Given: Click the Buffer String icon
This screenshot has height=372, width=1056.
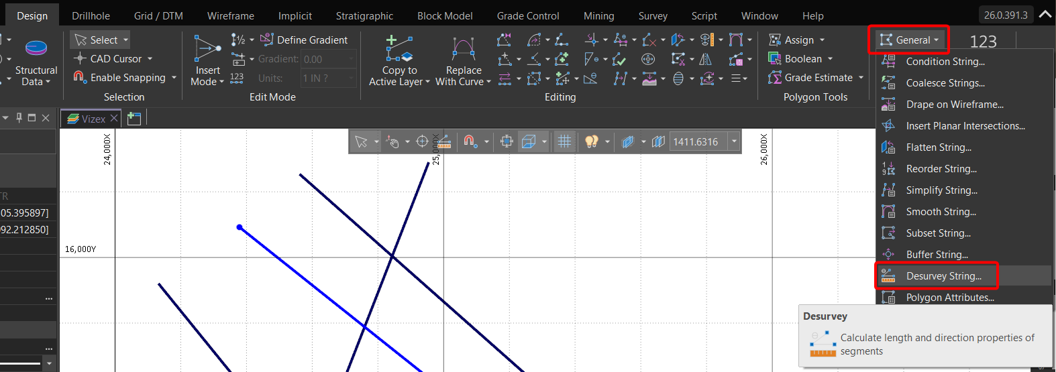Looking at the screenshot, I should (888, 255).
